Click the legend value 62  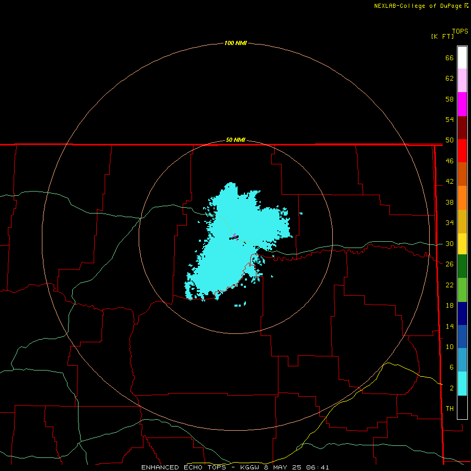[x=450, y=78]
